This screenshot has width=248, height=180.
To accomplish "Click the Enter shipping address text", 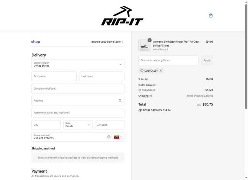I will (200, 96).
